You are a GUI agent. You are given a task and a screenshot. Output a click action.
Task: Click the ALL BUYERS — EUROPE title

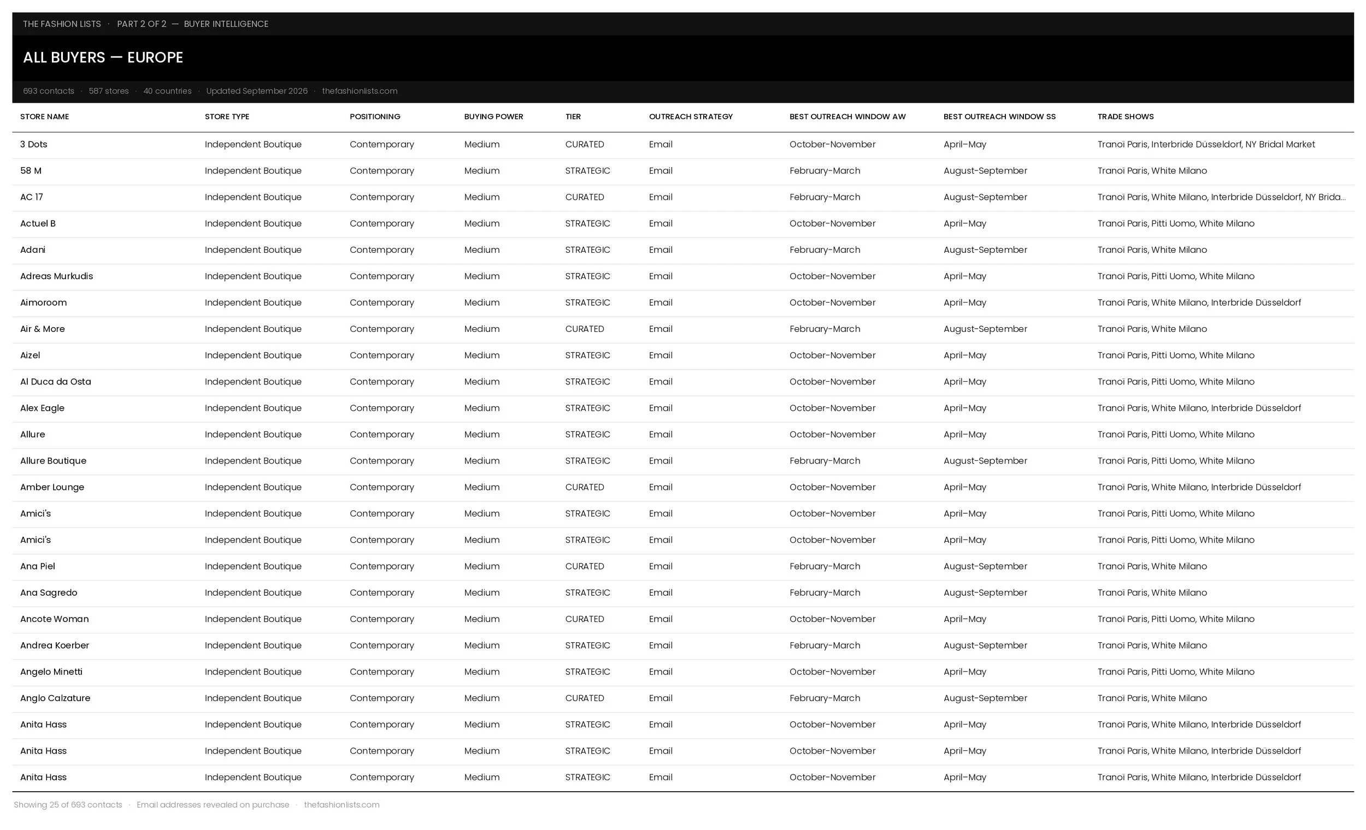tap(103, 57)
